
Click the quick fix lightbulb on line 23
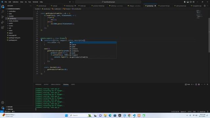coord(42,40)
